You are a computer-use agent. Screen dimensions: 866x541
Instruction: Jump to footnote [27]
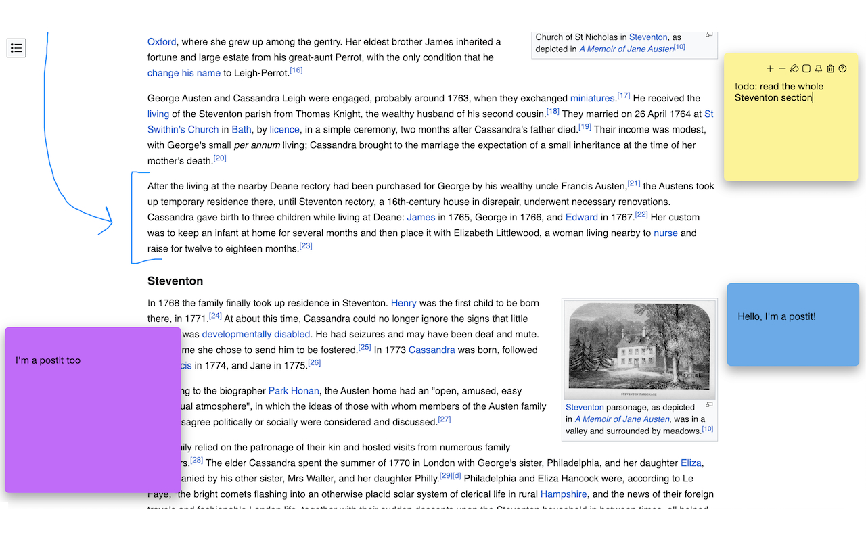[445, 419]
